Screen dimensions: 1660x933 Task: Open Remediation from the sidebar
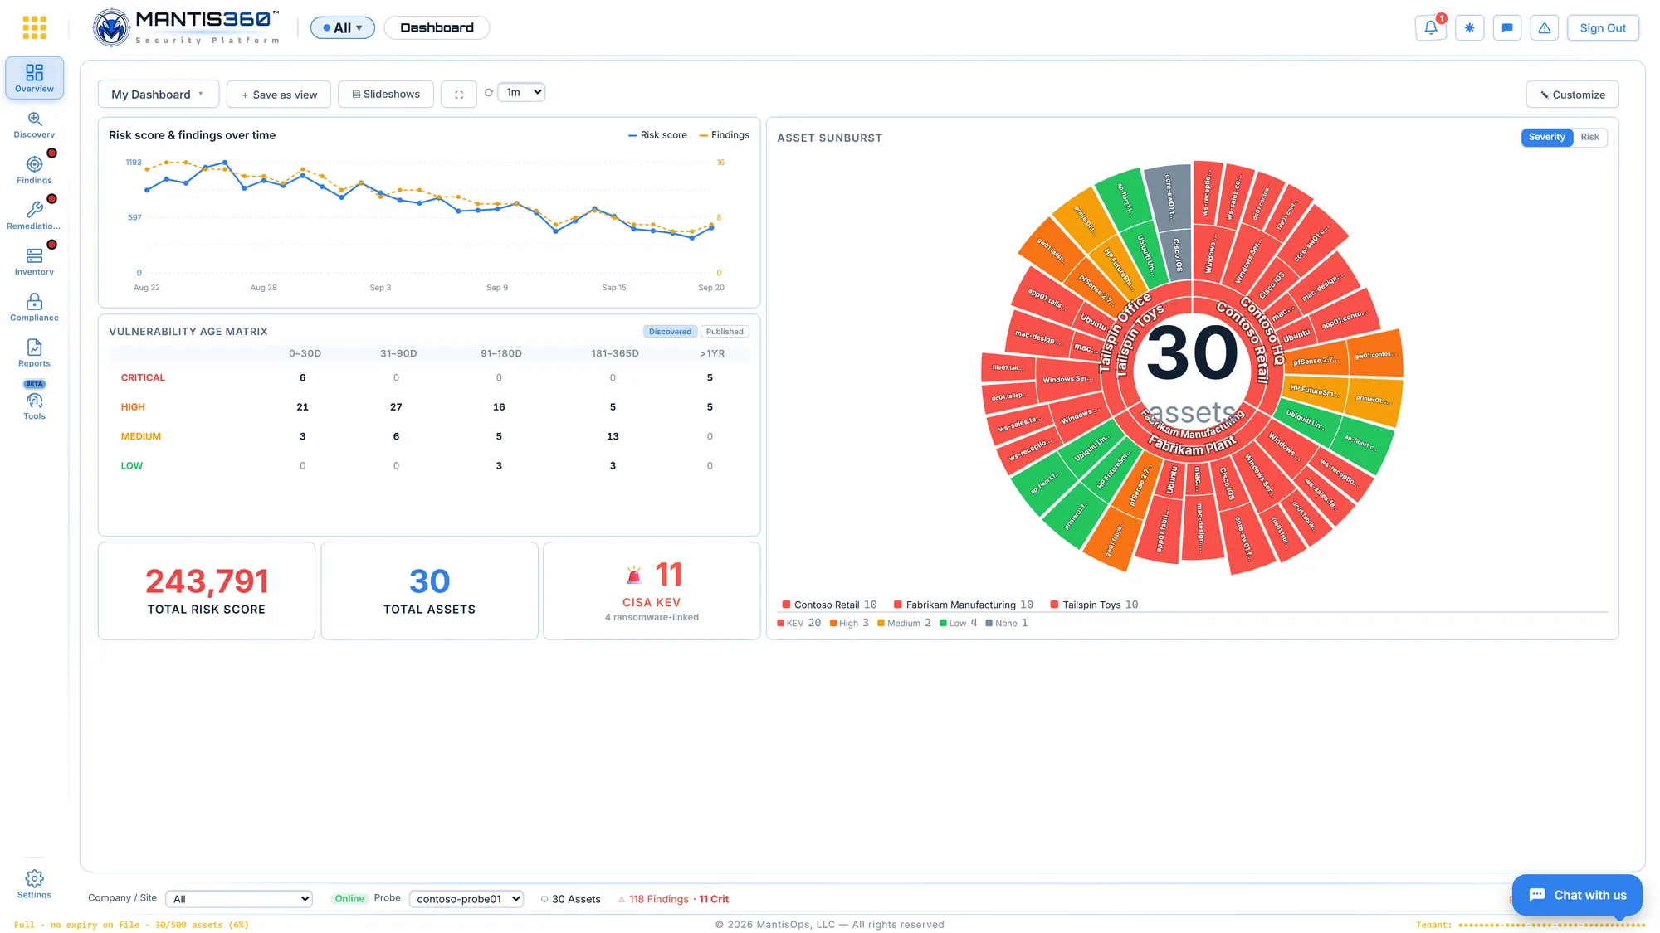pos(34,216)
